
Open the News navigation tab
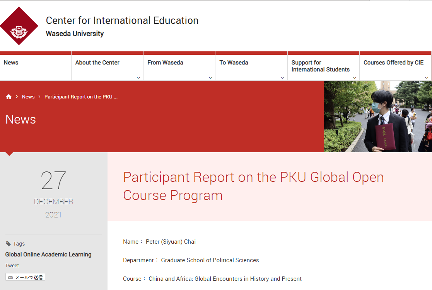tap(11, 63)
